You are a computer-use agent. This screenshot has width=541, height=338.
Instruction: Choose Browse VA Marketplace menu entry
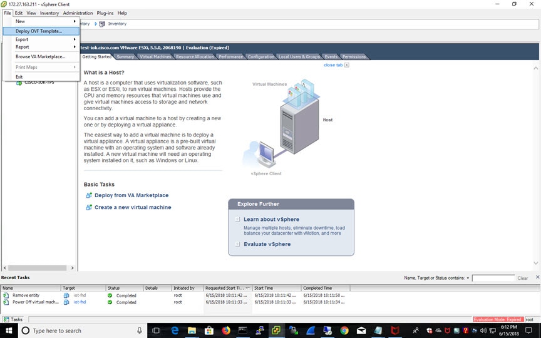tap(41, 56)
